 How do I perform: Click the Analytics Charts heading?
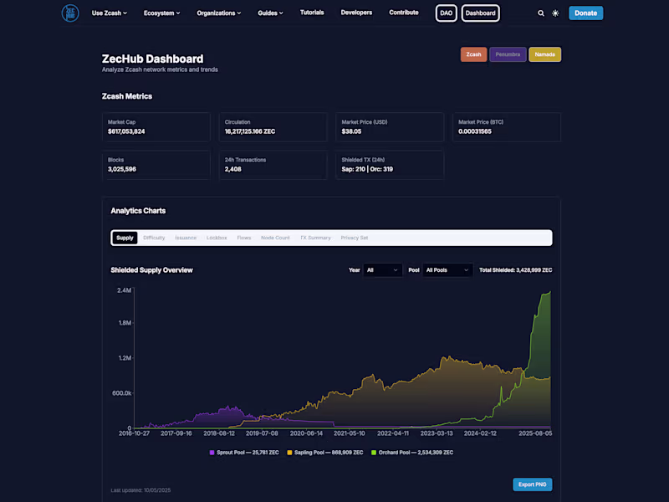[138, 211]
